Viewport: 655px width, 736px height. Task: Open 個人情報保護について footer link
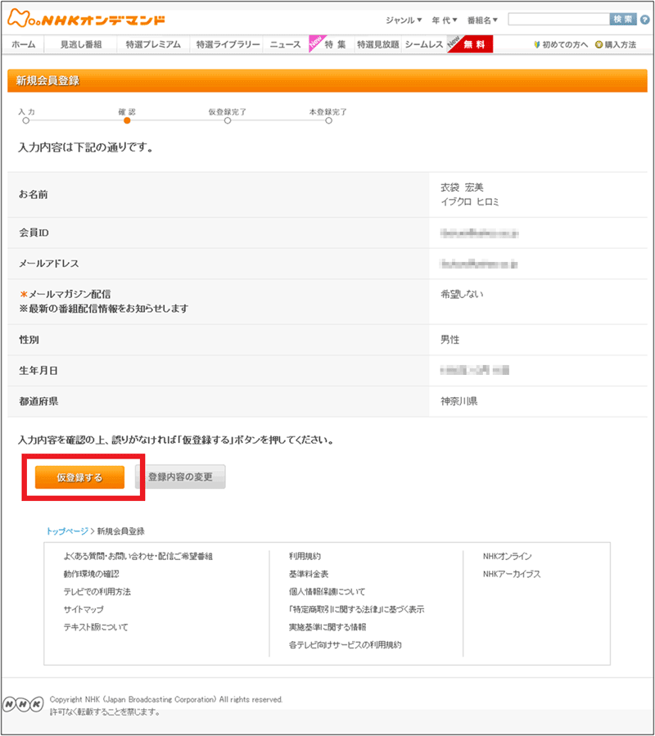coord(327,592)
